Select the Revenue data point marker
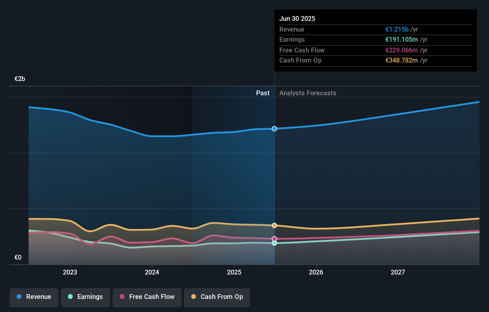 275,129
